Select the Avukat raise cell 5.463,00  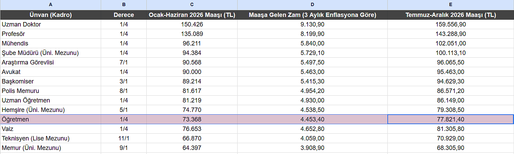point(312,72)
